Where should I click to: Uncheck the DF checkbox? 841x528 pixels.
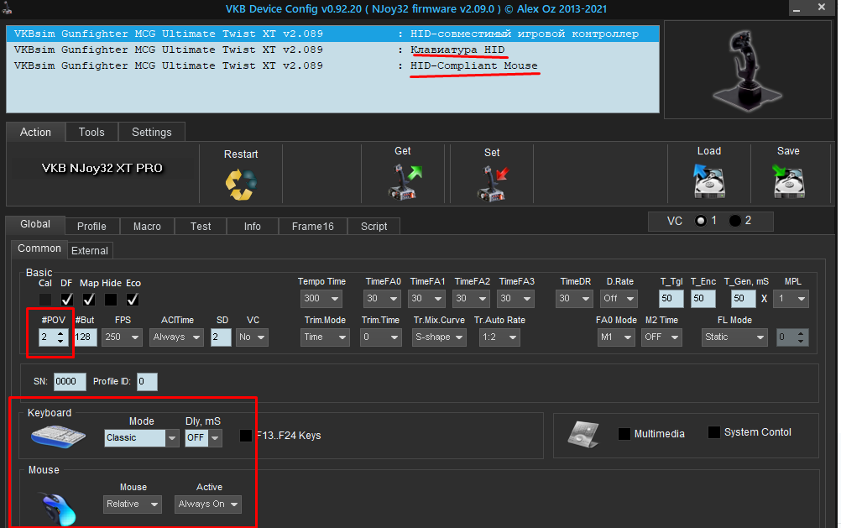point(67,300)
